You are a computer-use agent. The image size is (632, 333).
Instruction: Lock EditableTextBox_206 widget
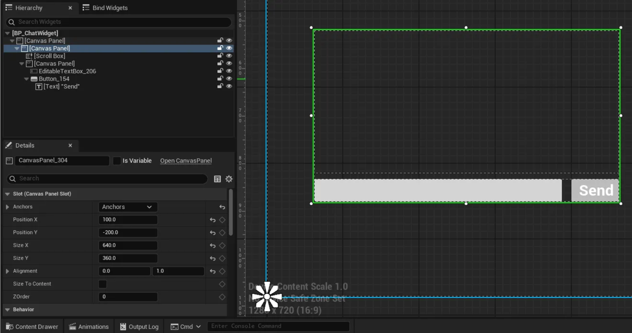point(220,71)
